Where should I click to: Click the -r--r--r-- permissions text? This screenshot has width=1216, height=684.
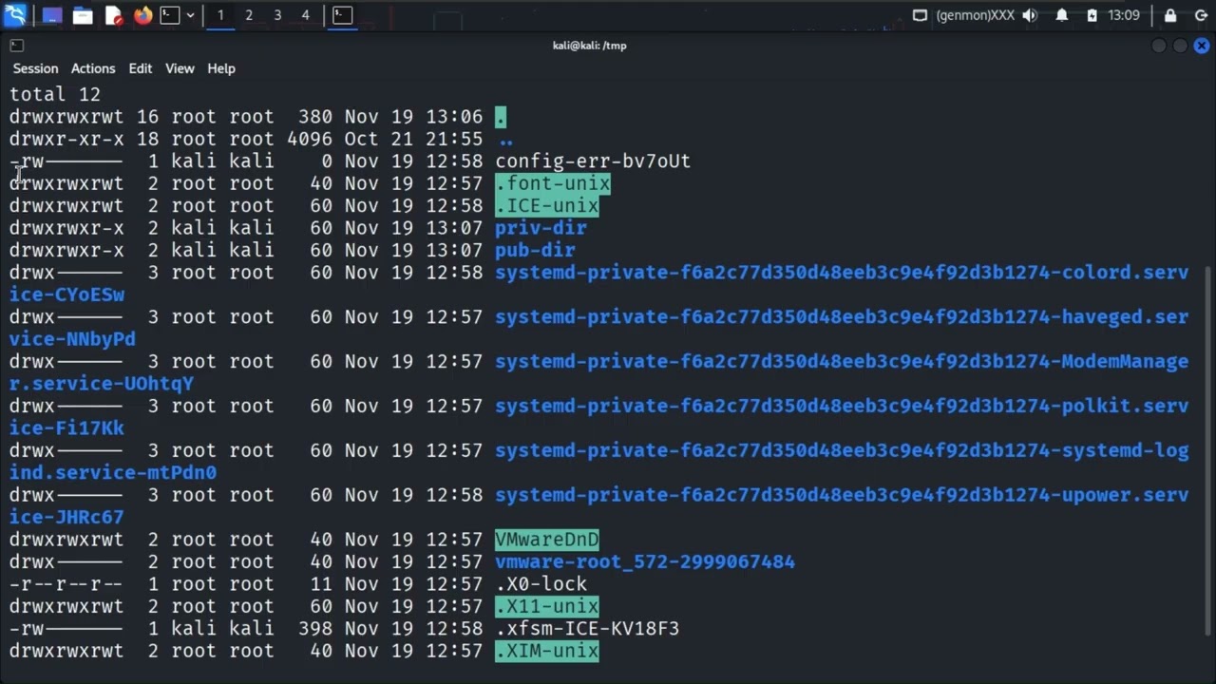tap(66, 584)
